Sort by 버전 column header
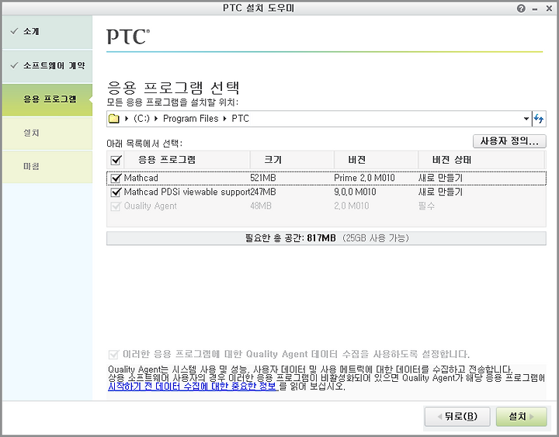 pos(376,160)
